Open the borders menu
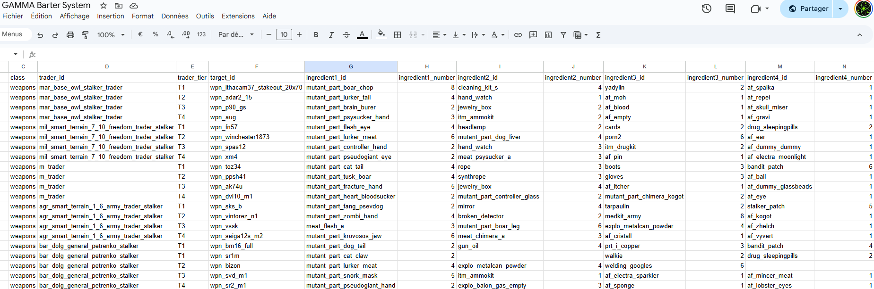 click(398, 34)
